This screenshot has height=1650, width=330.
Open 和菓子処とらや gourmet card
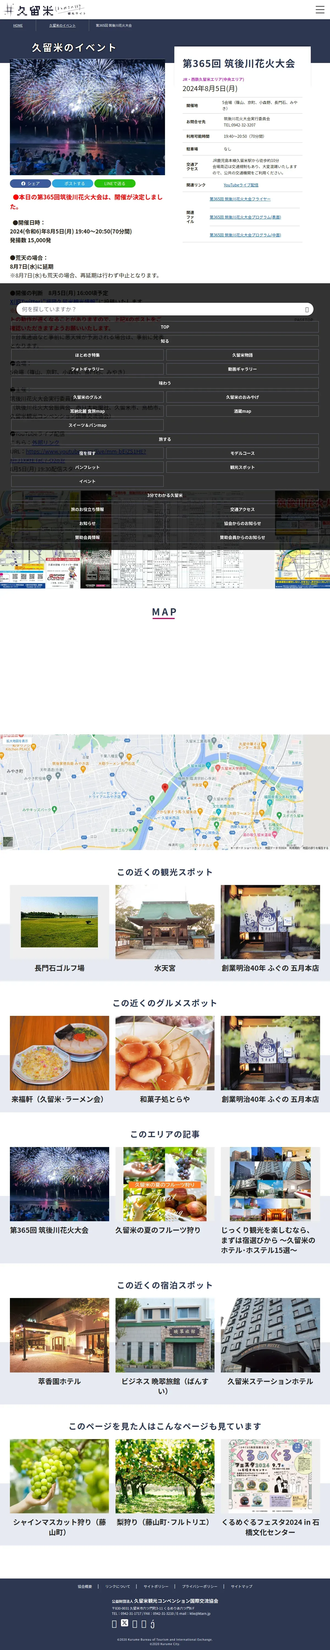[165, 1060]
